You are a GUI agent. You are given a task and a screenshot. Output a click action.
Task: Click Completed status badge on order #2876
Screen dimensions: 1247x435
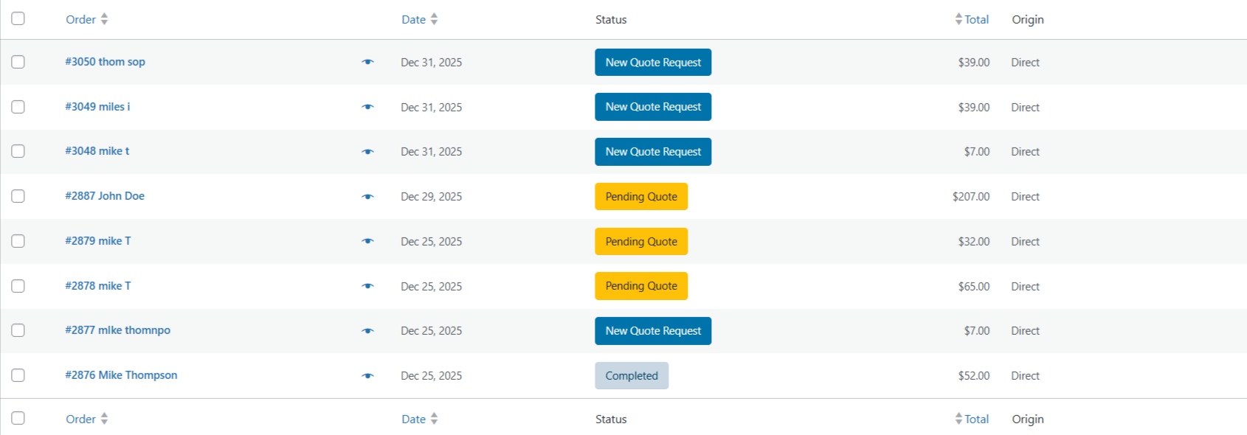tap(631, 375)
